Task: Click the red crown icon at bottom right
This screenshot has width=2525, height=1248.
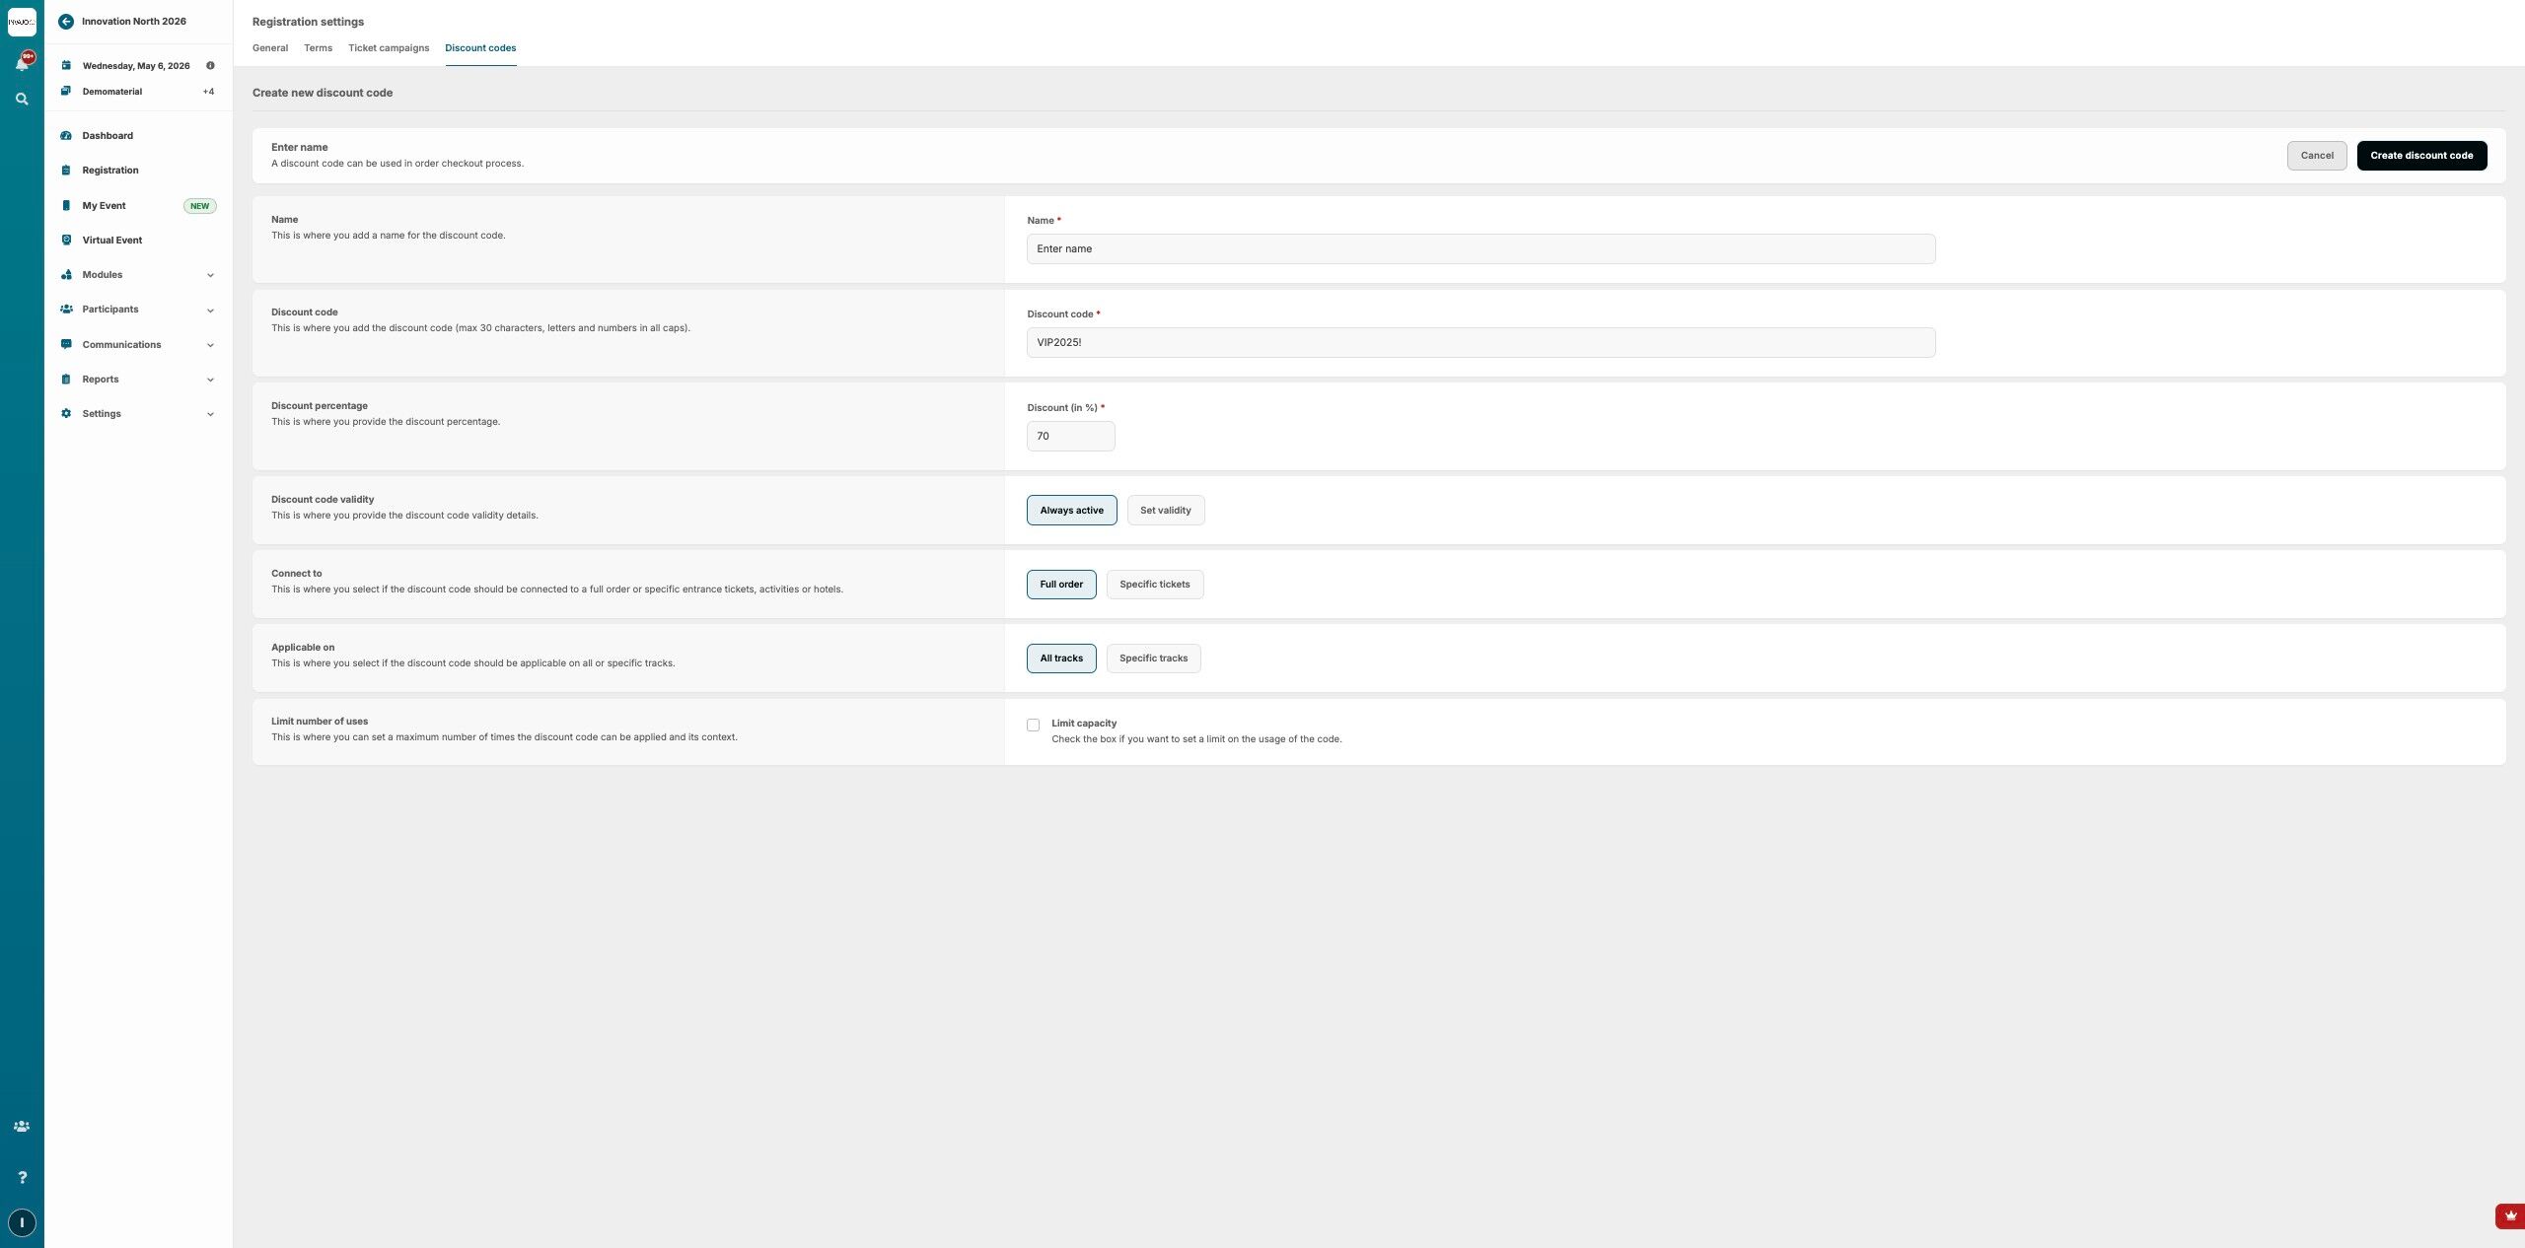Action: [2510, 1215]
